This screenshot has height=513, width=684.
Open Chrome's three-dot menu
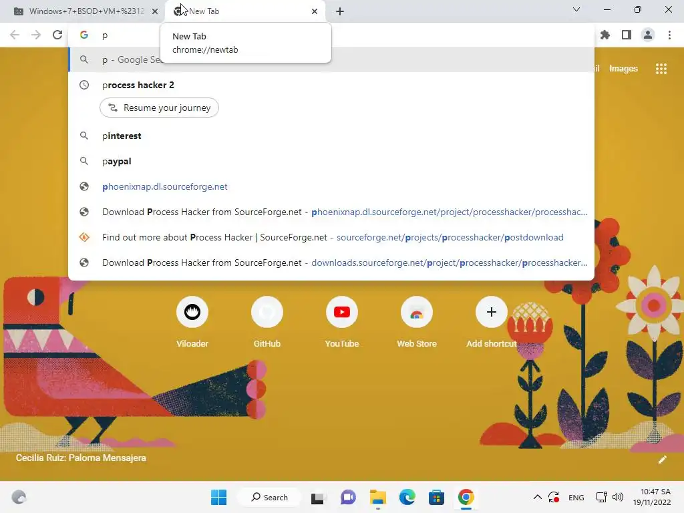click(x=669, y=35)
